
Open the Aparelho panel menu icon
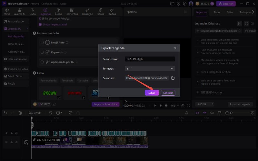coord(185,12)
